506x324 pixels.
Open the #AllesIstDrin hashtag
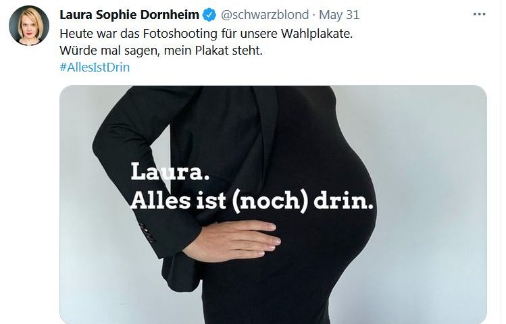click(x=95, y=67)
